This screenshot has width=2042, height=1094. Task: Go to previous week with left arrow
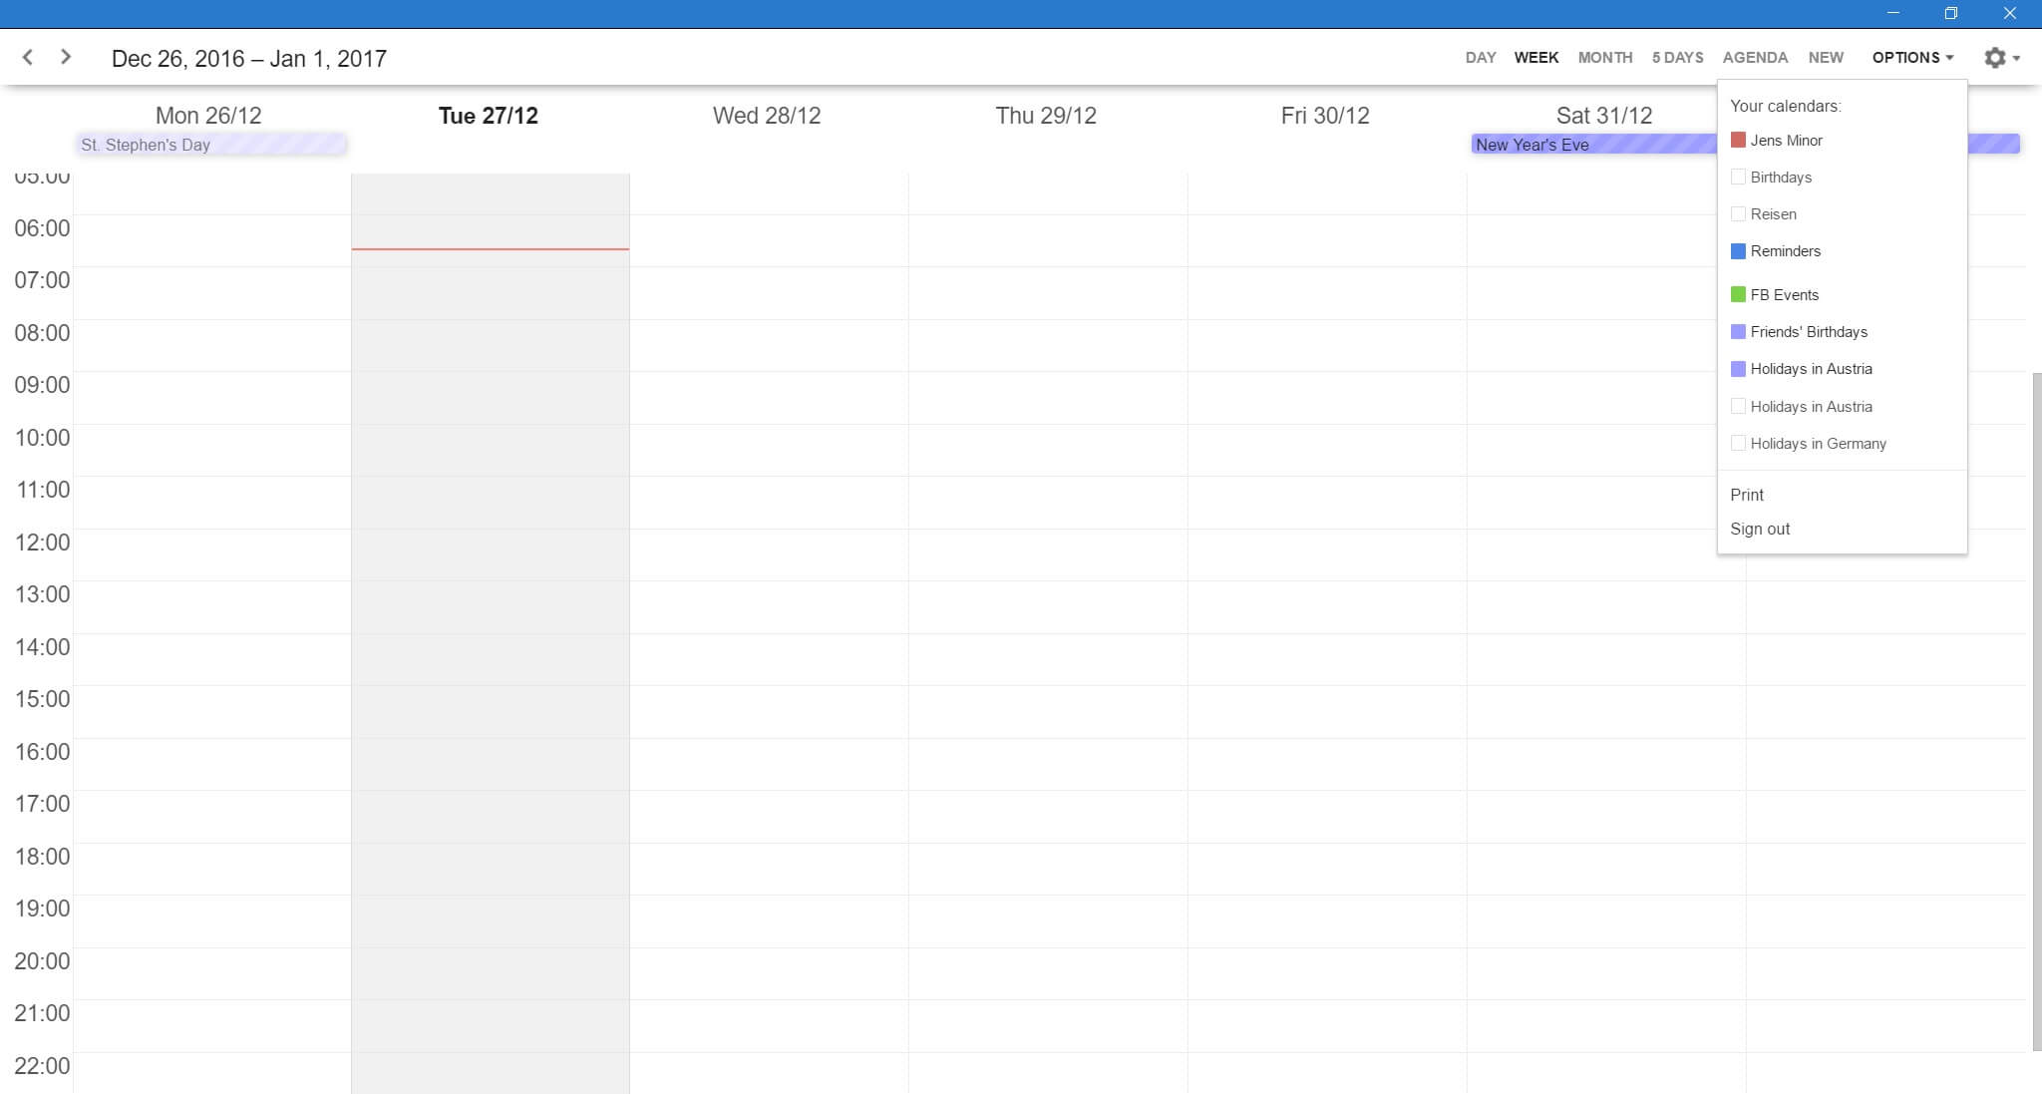point(28,57)
